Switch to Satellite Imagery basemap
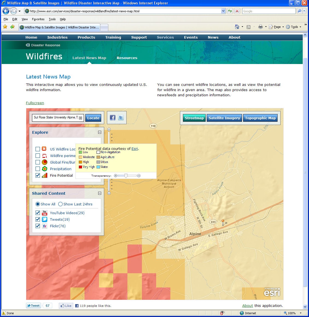This screenshot has height=317, width=309. point(224,118)
